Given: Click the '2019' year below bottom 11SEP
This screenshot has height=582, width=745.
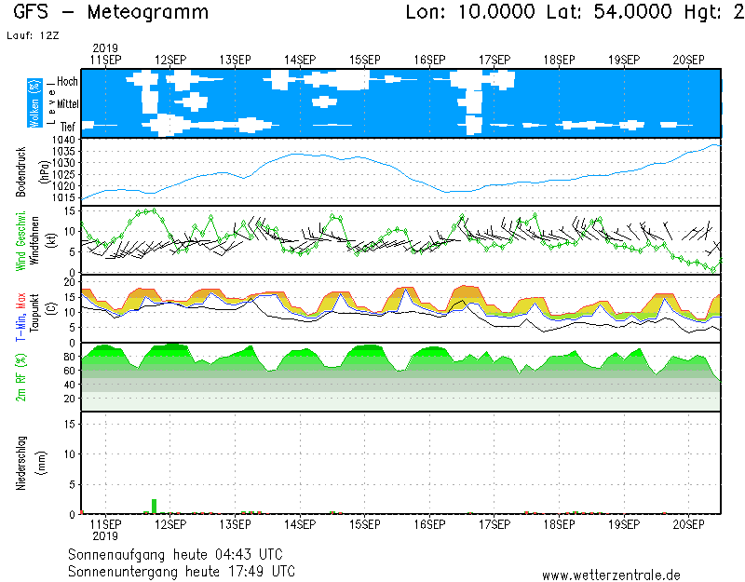Looking at the screenshot, I should [x=105, y=536].
